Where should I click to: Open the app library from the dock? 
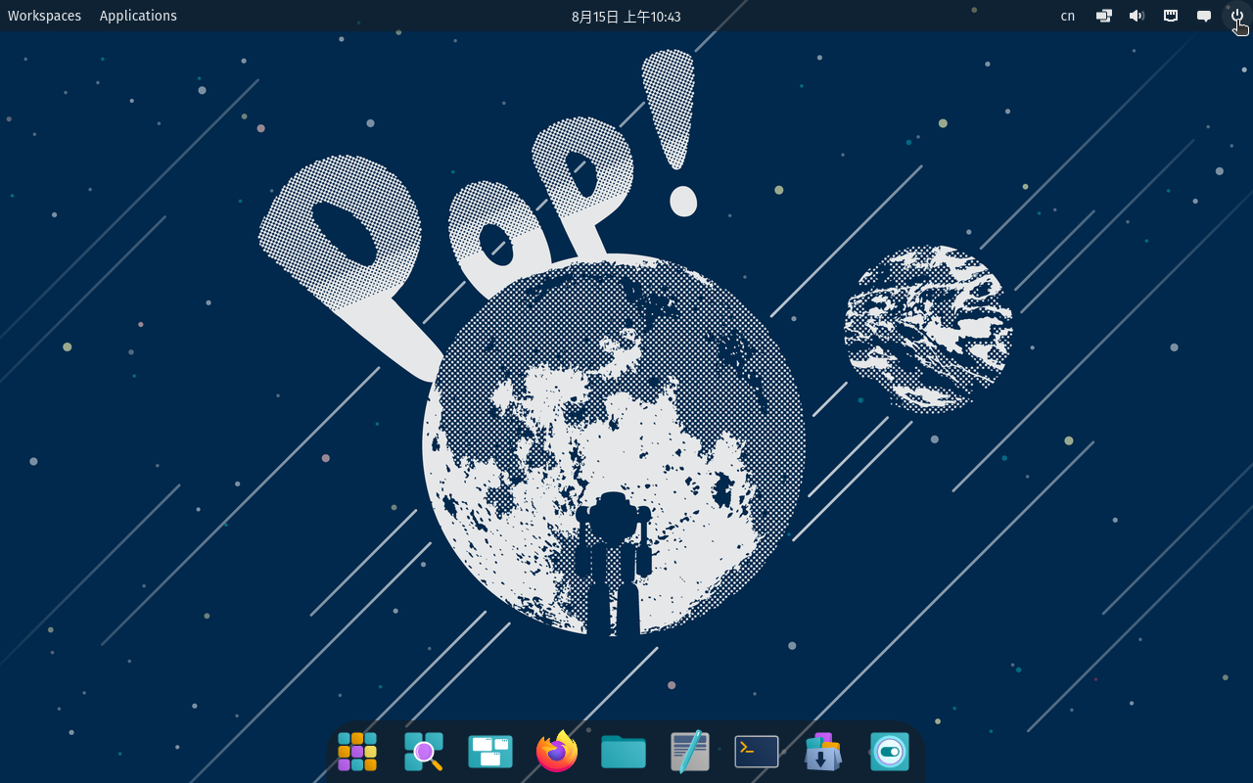pos(356,751)
